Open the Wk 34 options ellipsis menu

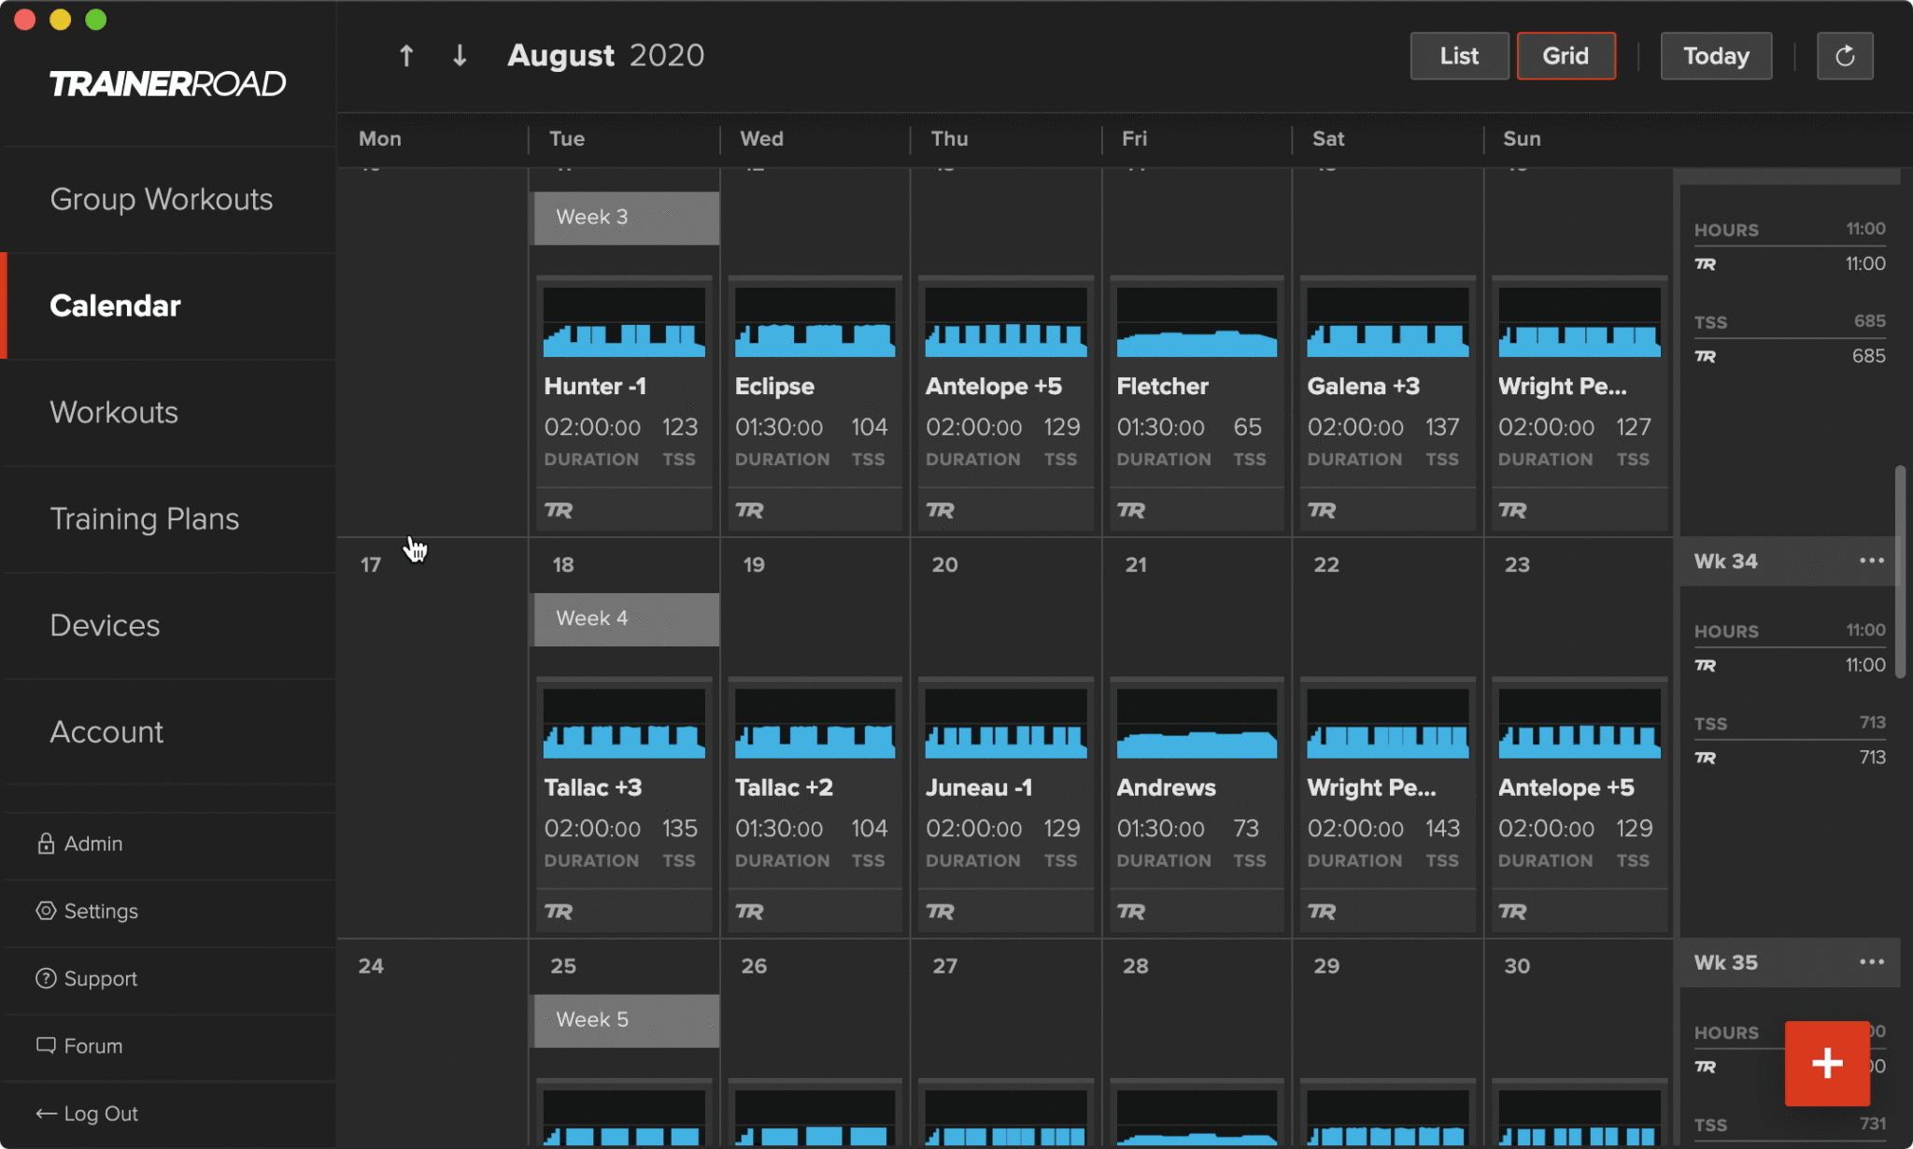pos(1872,560)
